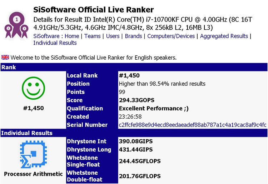The width and height of the screenshot is (268, 184).
Task: Click the i7-10700KF result details text
Action: [x=143, y=24]
